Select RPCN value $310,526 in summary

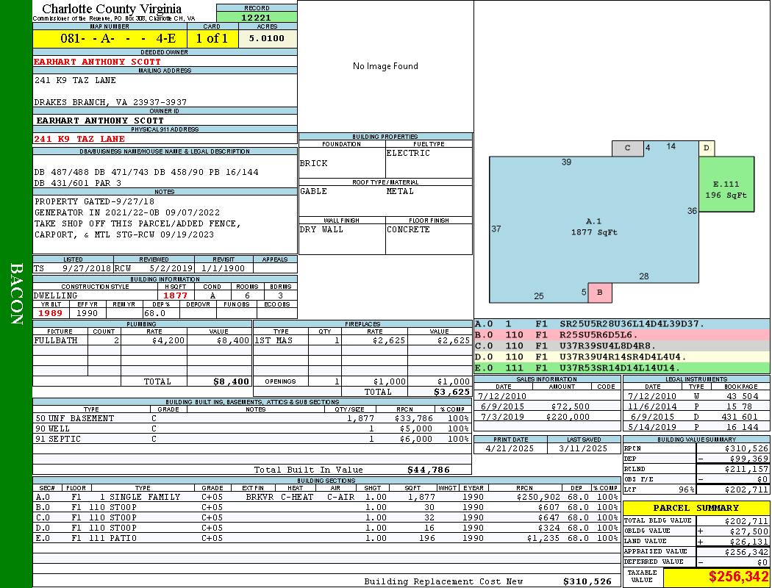(746, 448)
